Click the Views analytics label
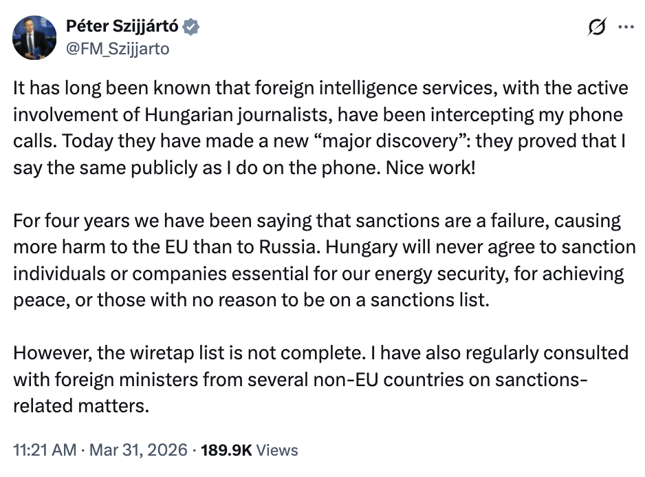The image size is (645, 477). coord(276,450)
